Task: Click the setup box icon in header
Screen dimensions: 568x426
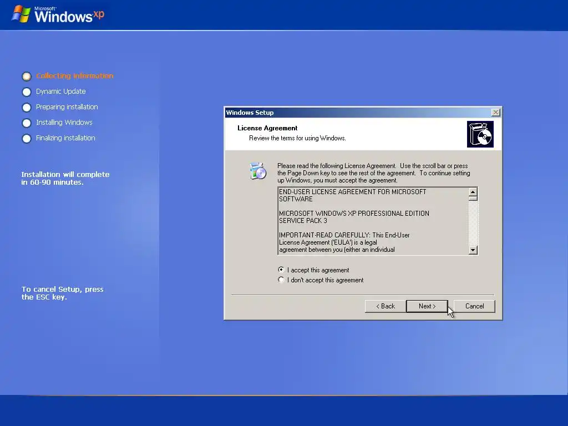Action: click(x=480, y=134)
